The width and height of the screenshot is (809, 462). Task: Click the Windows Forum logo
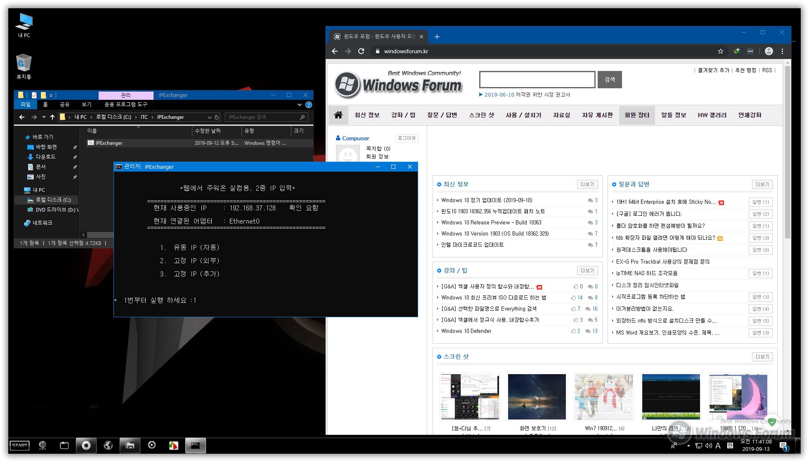click(x=398, y=84)
